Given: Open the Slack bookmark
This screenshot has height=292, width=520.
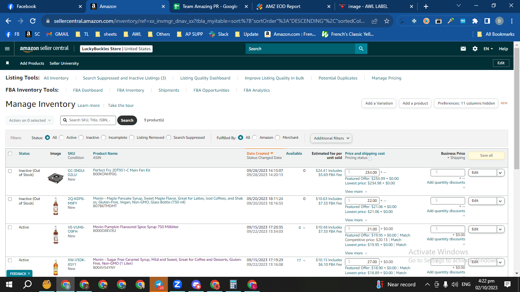Looking at the screenshot, I should (x=219, y=34).
